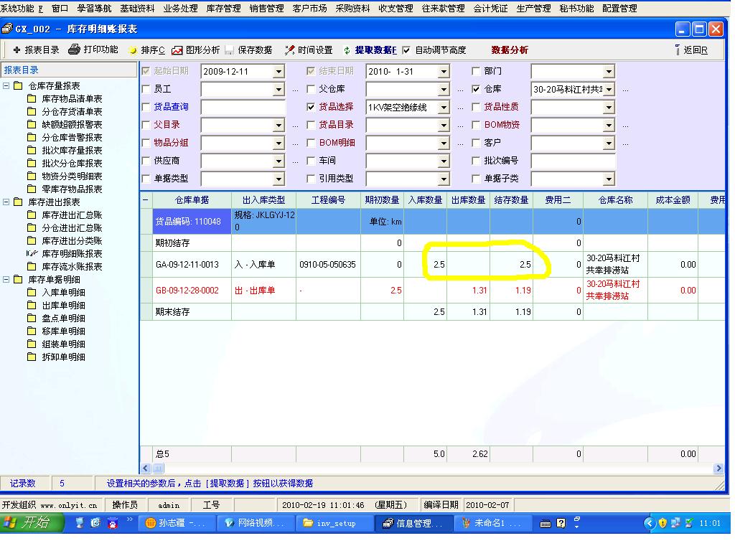This screenshot has height=551, width=735.
Task: Click the 报表目录 plus icon in toolbar
Action: (17, 50)
